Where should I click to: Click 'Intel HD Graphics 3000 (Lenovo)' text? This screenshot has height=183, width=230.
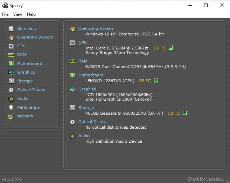[x=118, y=100]
